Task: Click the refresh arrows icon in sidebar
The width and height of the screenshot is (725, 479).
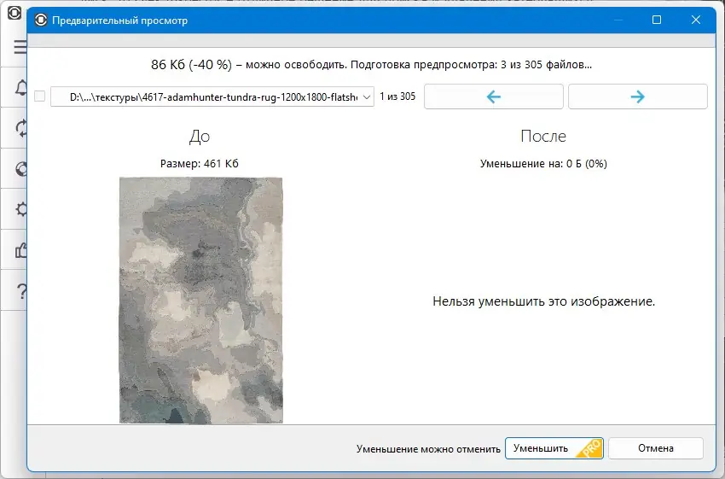Action: (21, 128)
